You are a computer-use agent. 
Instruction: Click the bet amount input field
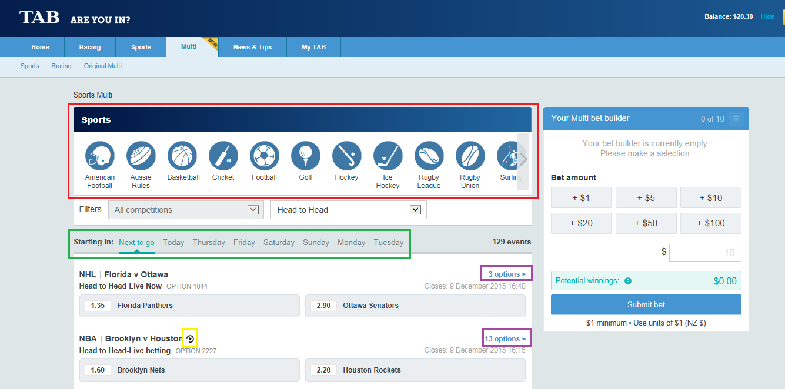(x=705, y=253)
